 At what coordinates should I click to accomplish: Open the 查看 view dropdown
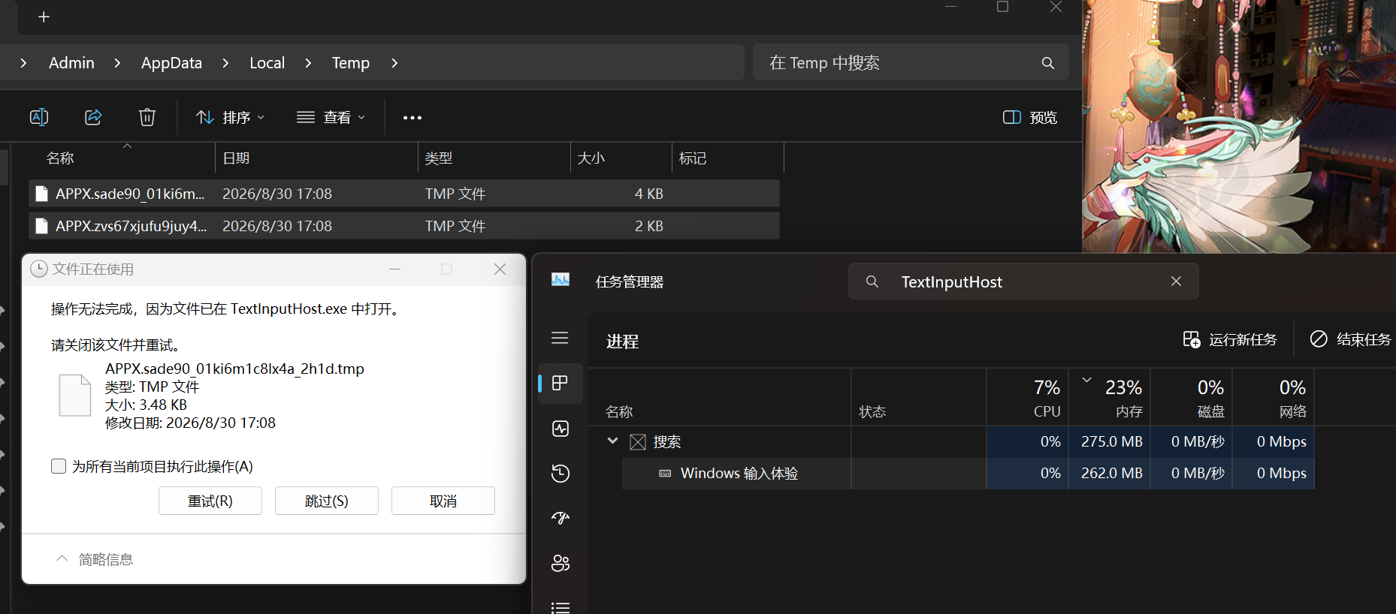pos(331,117)
